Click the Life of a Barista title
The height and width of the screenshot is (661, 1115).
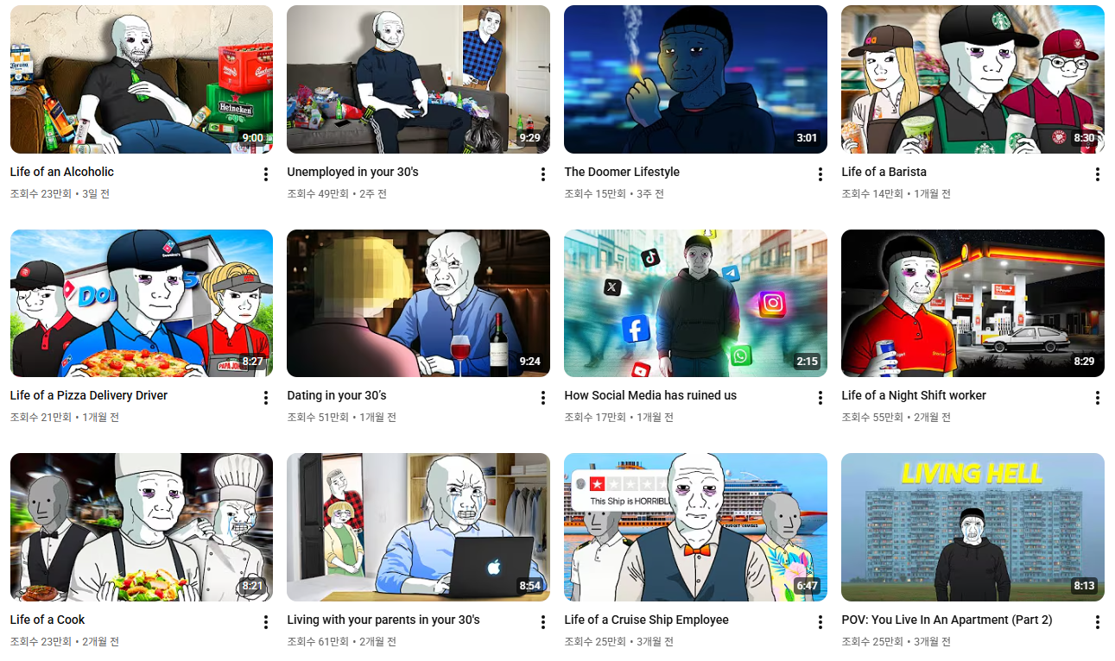[x=884, y=172]
